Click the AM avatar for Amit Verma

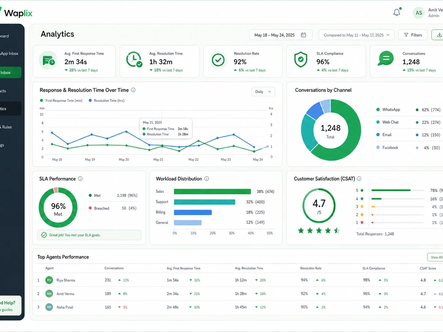click(49, 294)
